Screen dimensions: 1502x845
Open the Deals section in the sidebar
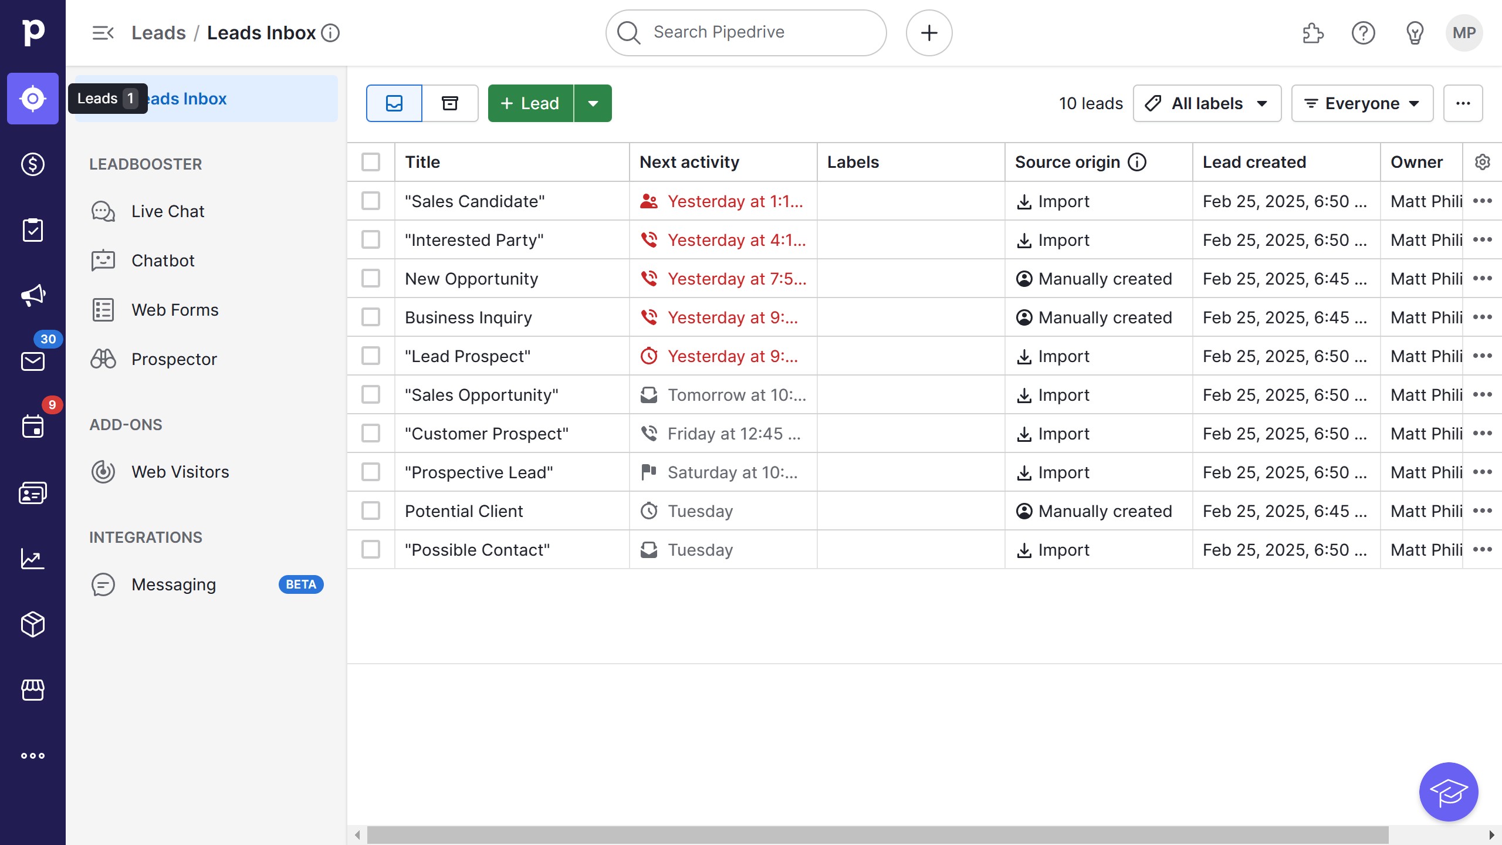click(32, 164)
